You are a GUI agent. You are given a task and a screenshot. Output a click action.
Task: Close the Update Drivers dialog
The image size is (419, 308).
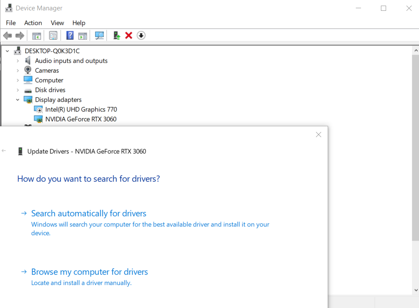(319, 135)
